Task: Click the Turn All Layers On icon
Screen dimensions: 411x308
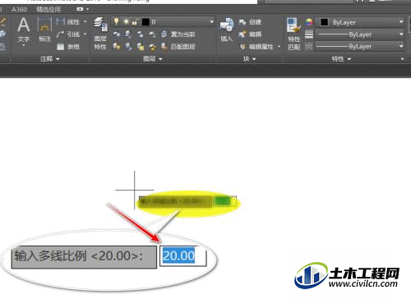Action: [x=117, y=47]
